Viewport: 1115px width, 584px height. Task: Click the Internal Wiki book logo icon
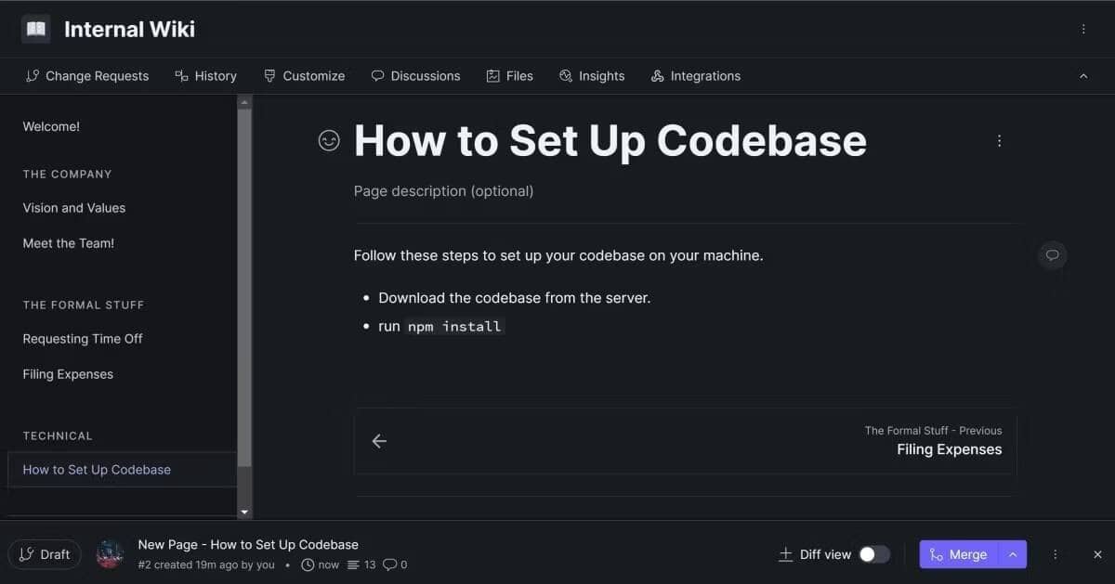click(36, 29)
